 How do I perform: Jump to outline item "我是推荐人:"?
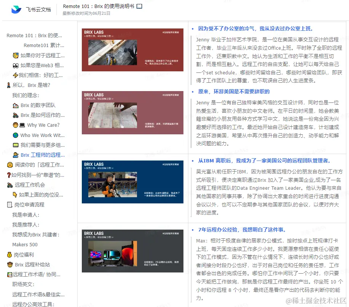click(x=26, y=225)
